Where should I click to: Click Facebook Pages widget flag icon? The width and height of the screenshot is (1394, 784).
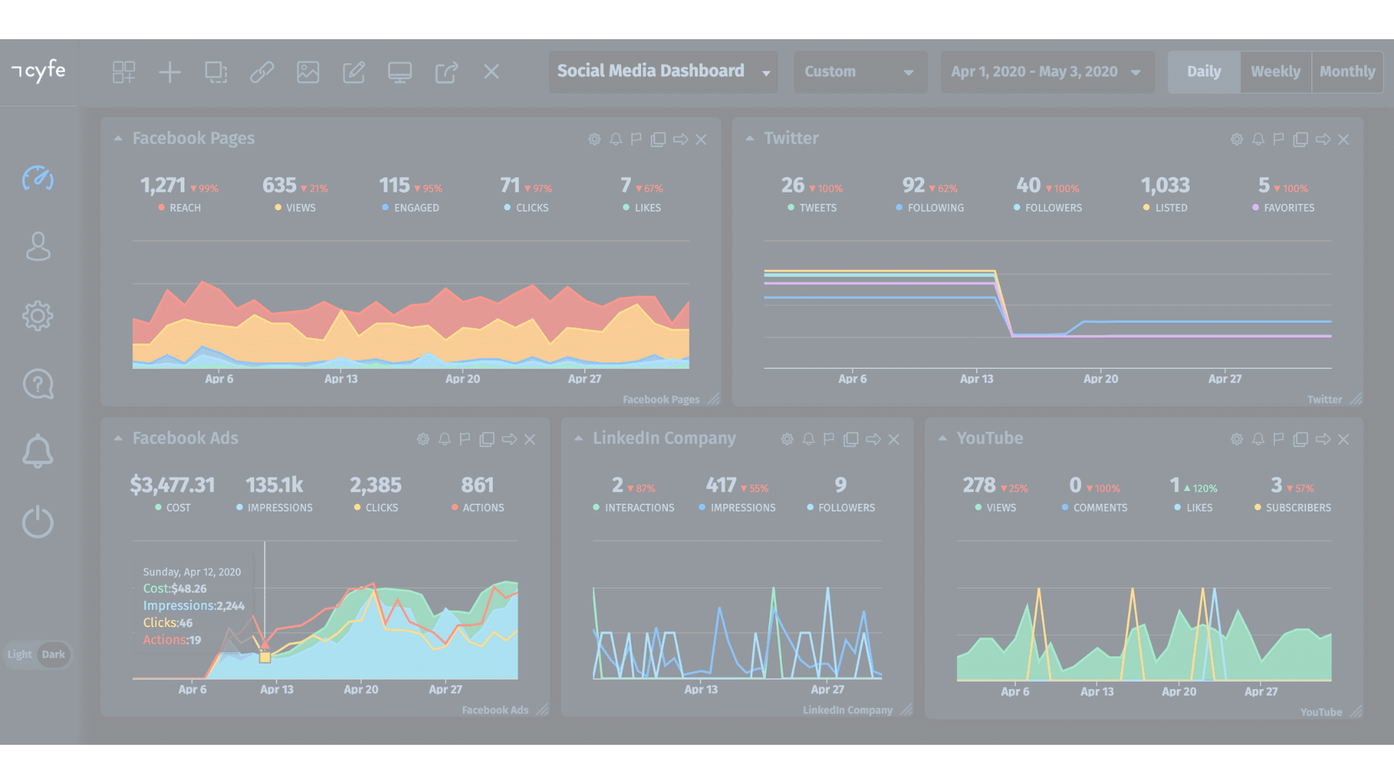tap(636, 139)
